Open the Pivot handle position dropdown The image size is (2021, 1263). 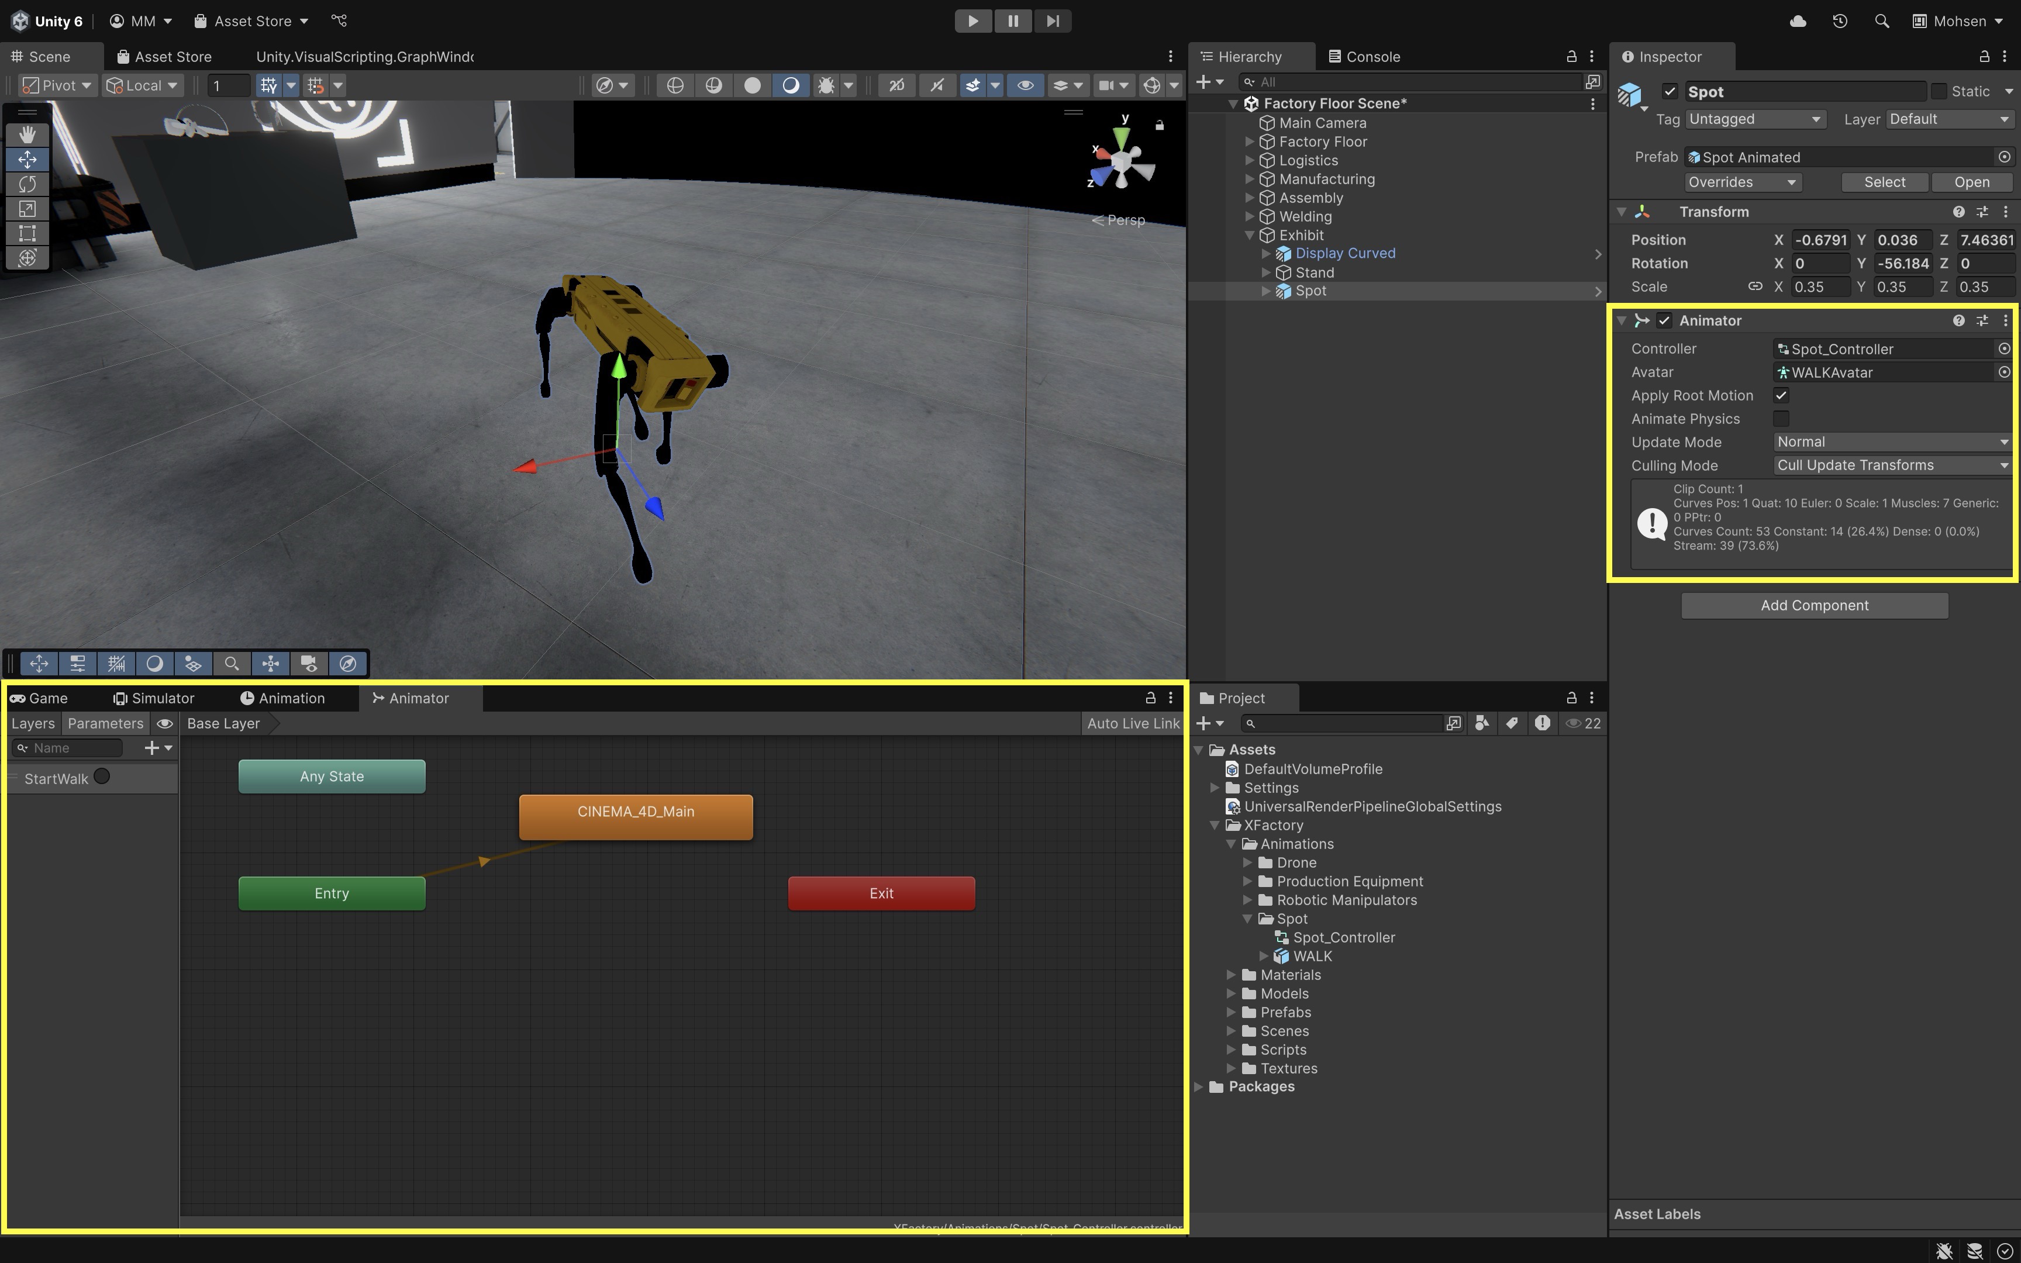tap(57, 85)
